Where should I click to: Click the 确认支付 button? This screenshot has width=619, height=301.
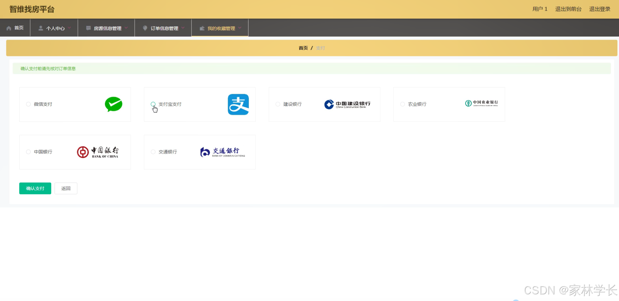click(35, 188)
